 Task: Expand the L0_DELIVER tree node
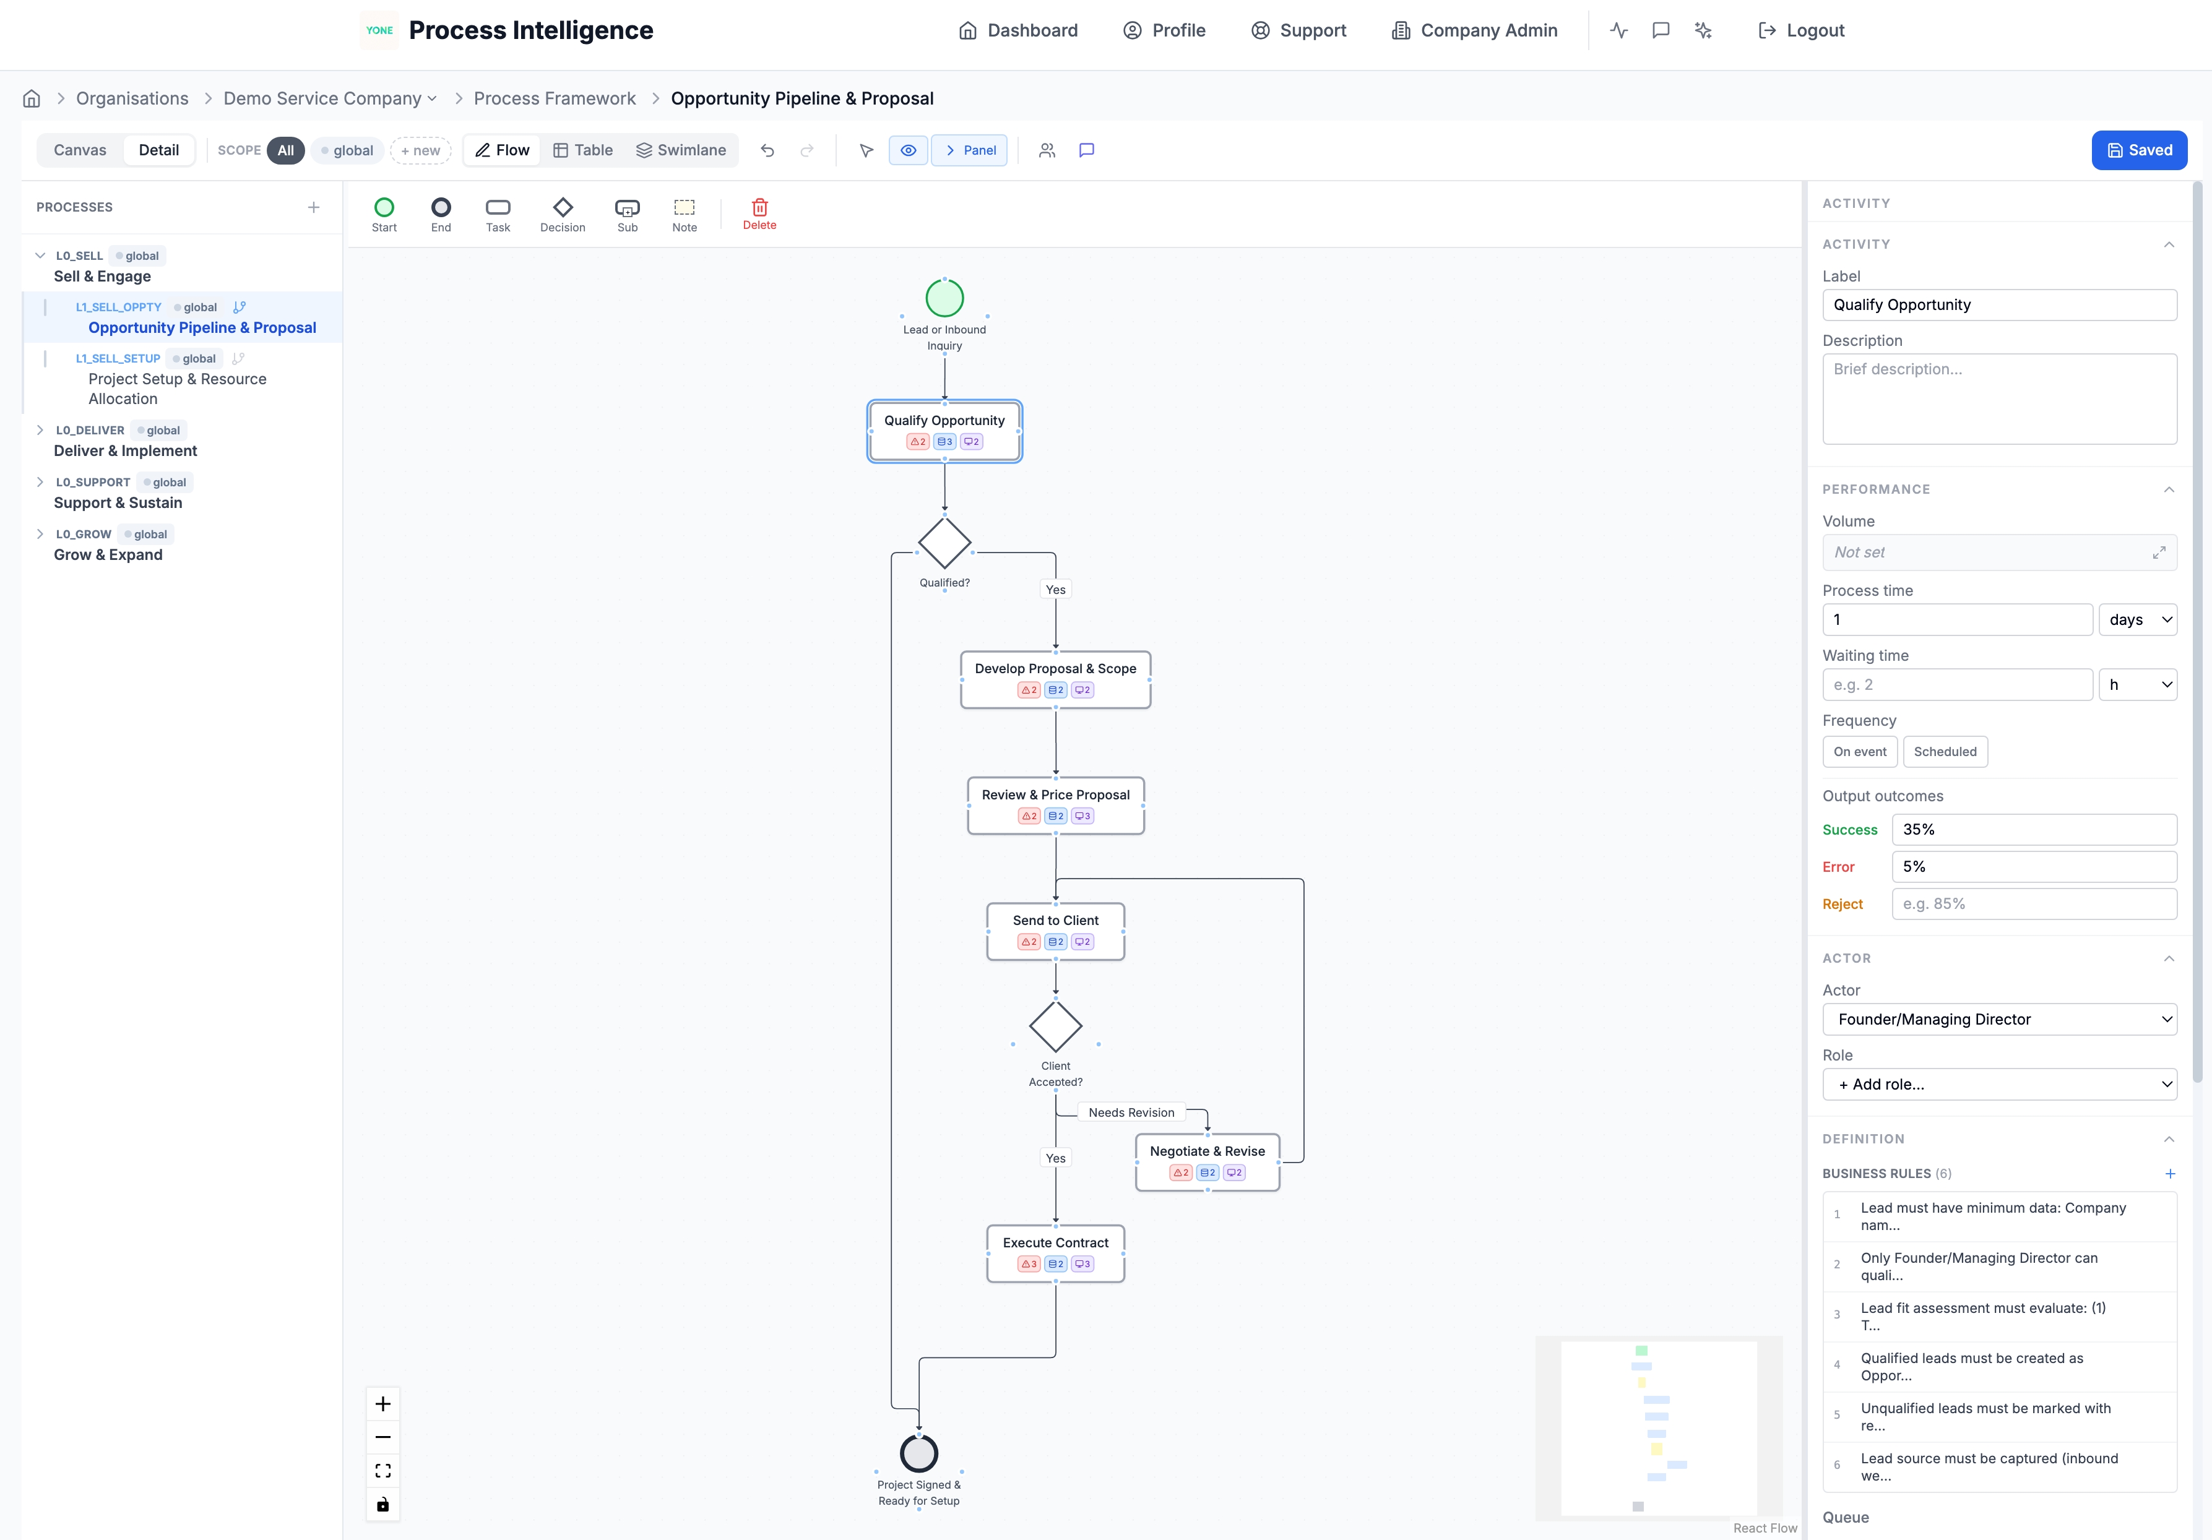tap(40, 429)
